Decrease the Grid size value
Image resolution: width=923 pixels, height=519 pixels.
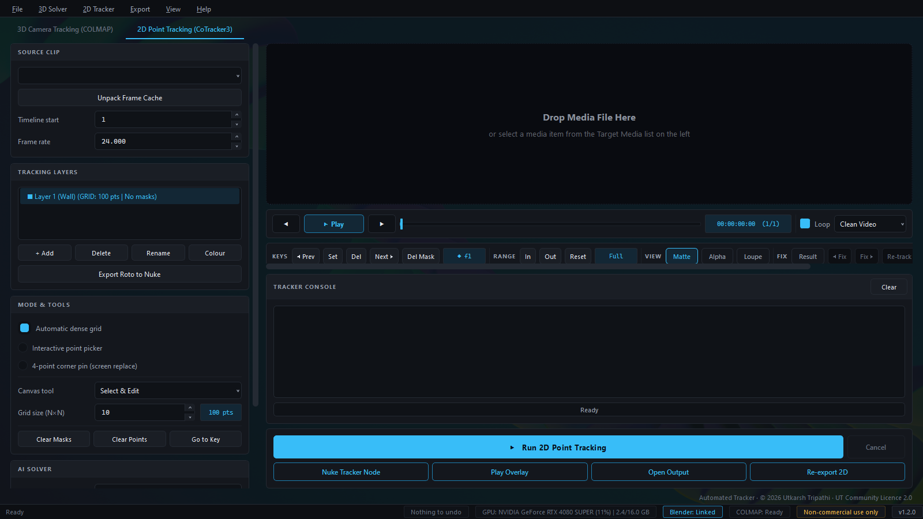tap(190, 417)
